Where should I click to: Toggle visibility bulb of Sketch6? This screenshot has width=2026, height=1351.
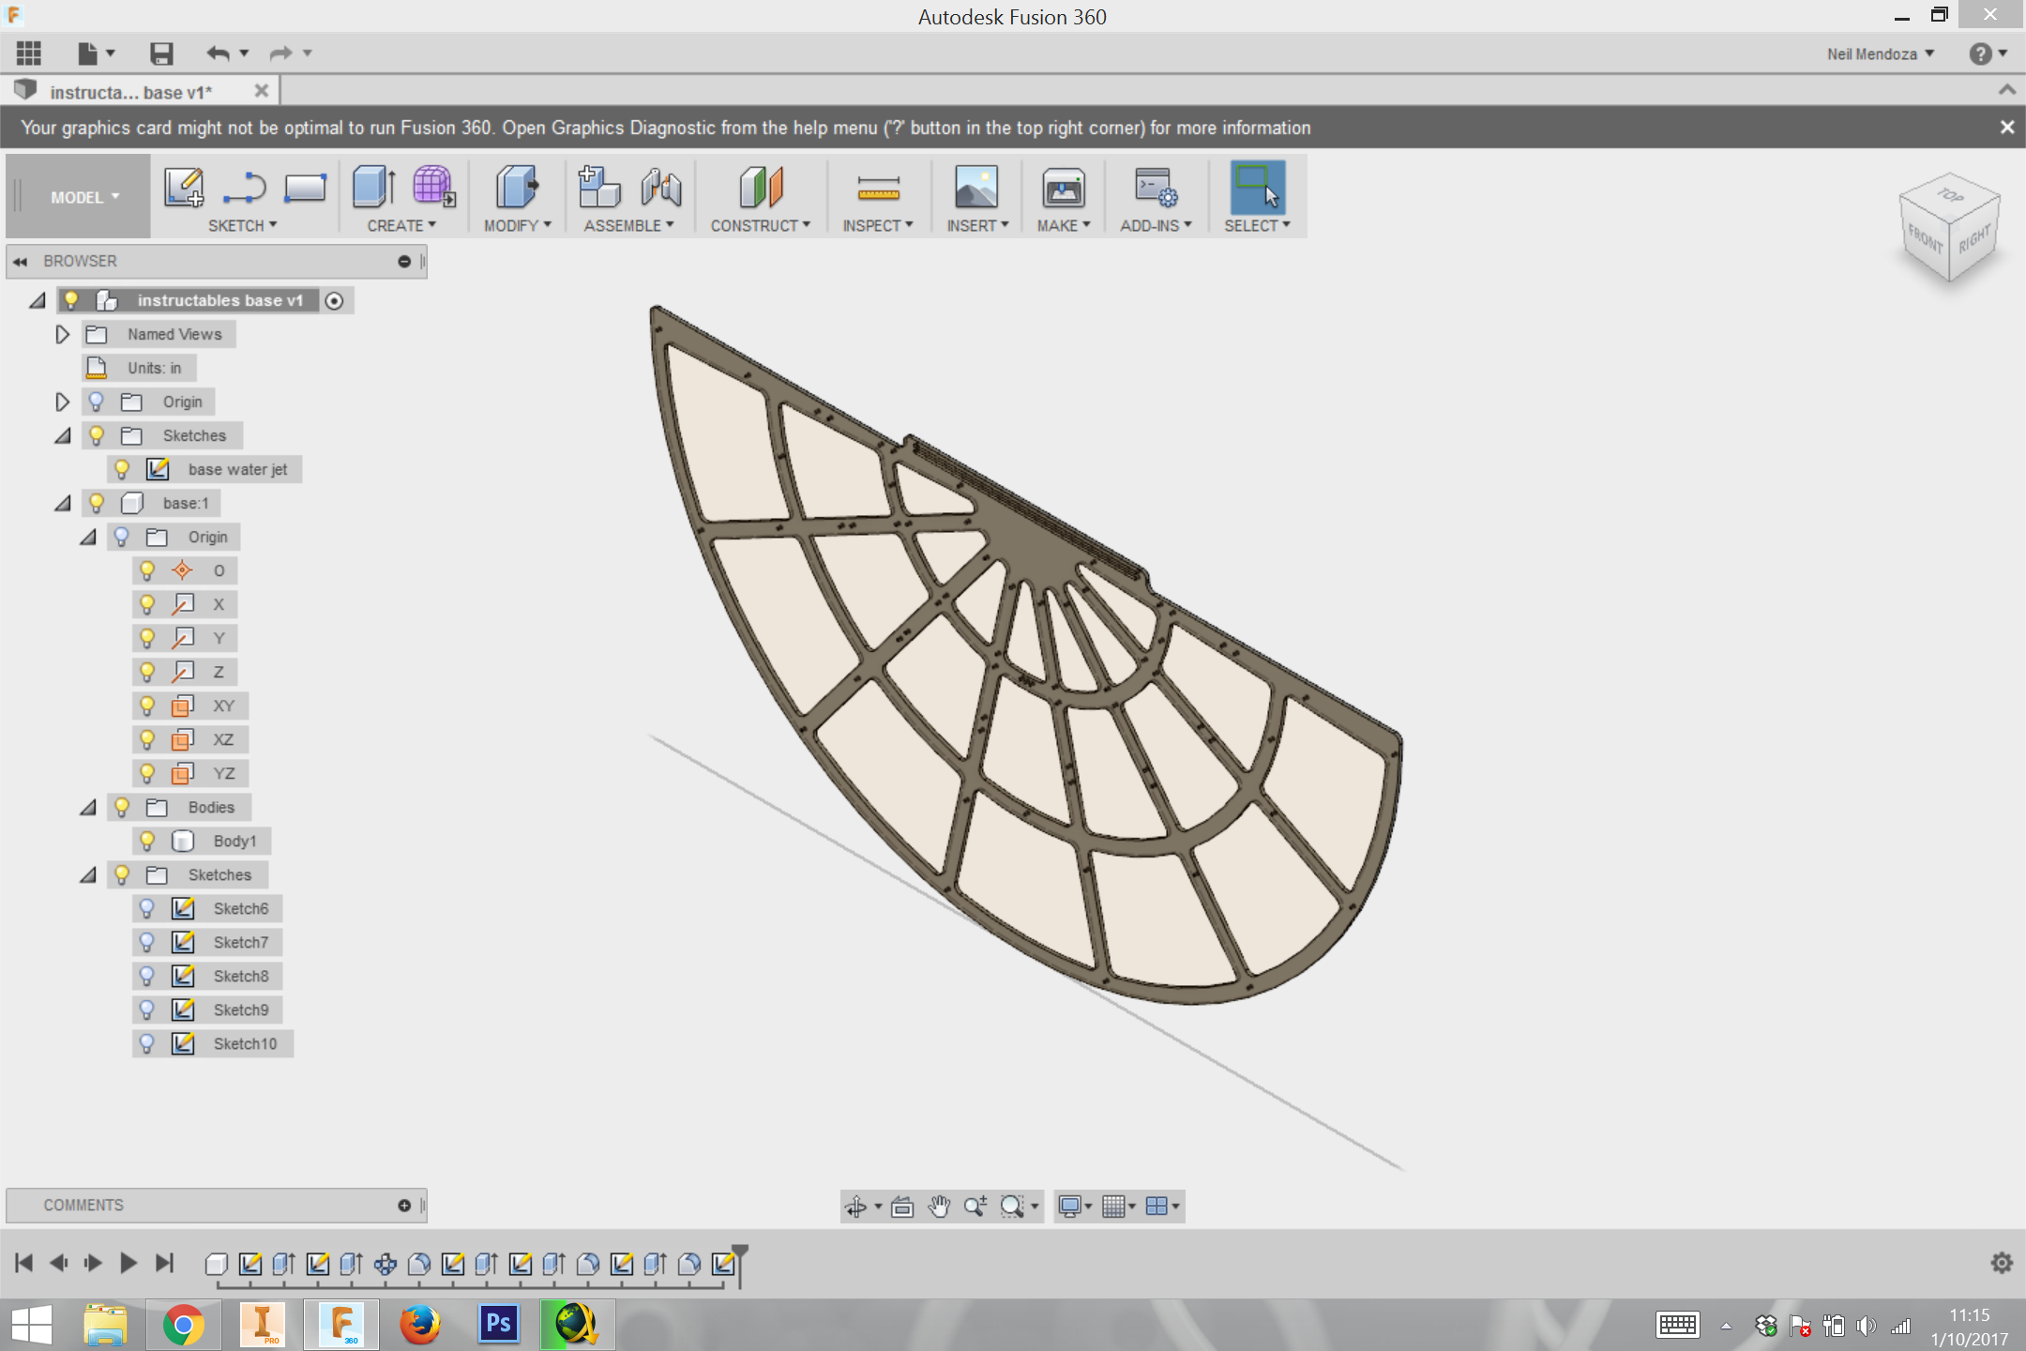pos(147,908)
